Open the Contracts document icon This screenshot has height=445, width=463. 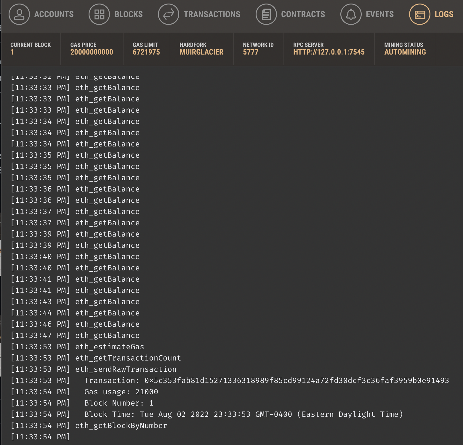point(266,14)
